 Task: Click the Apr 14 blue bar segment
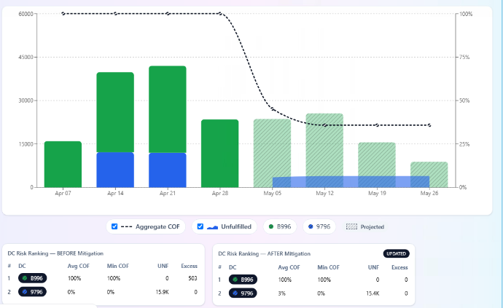coord(115,170)
